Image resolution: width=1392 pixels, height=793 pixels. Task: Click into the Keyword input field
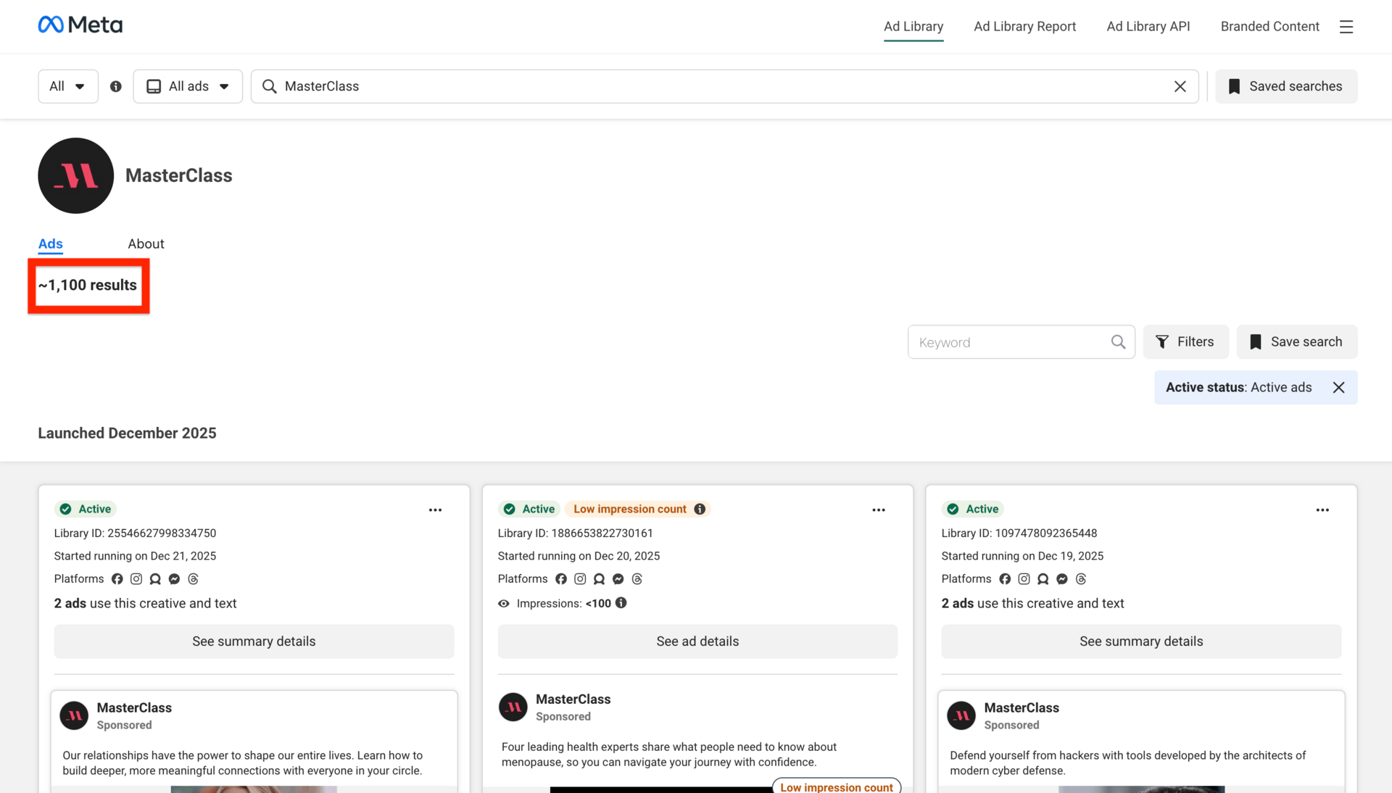[x=1008, y=342]
